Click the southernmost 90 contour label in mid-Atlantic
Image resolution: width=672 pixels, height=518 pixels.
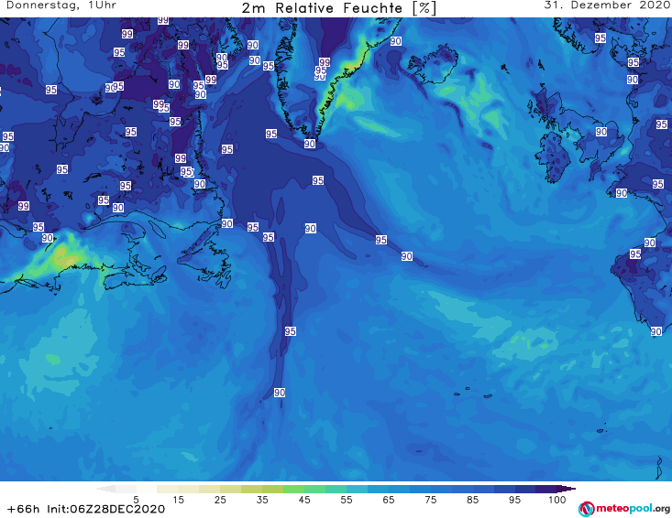[280, 393]
